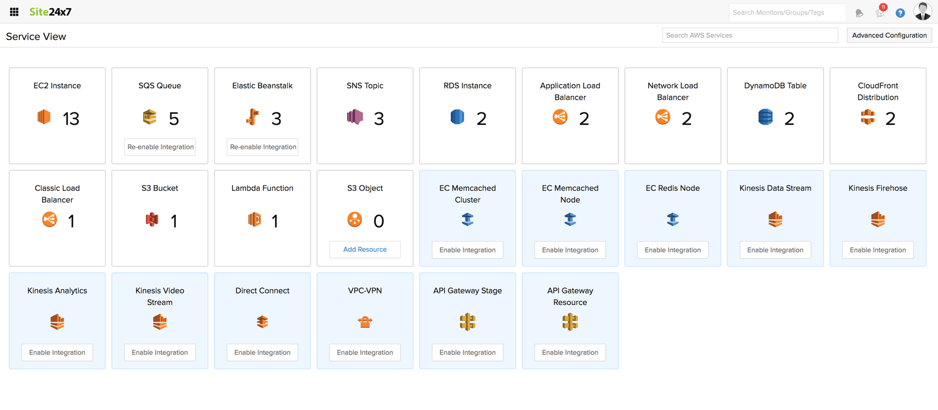Image resolution: width=938 pixels, height=410 pixels.
Task: Enable Integration for Direct Connect
Action: click(262, 353)
